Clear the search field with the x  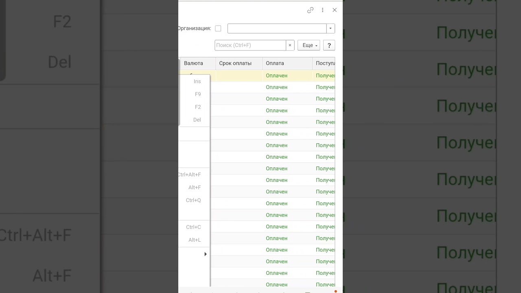(x=290, y=45)
